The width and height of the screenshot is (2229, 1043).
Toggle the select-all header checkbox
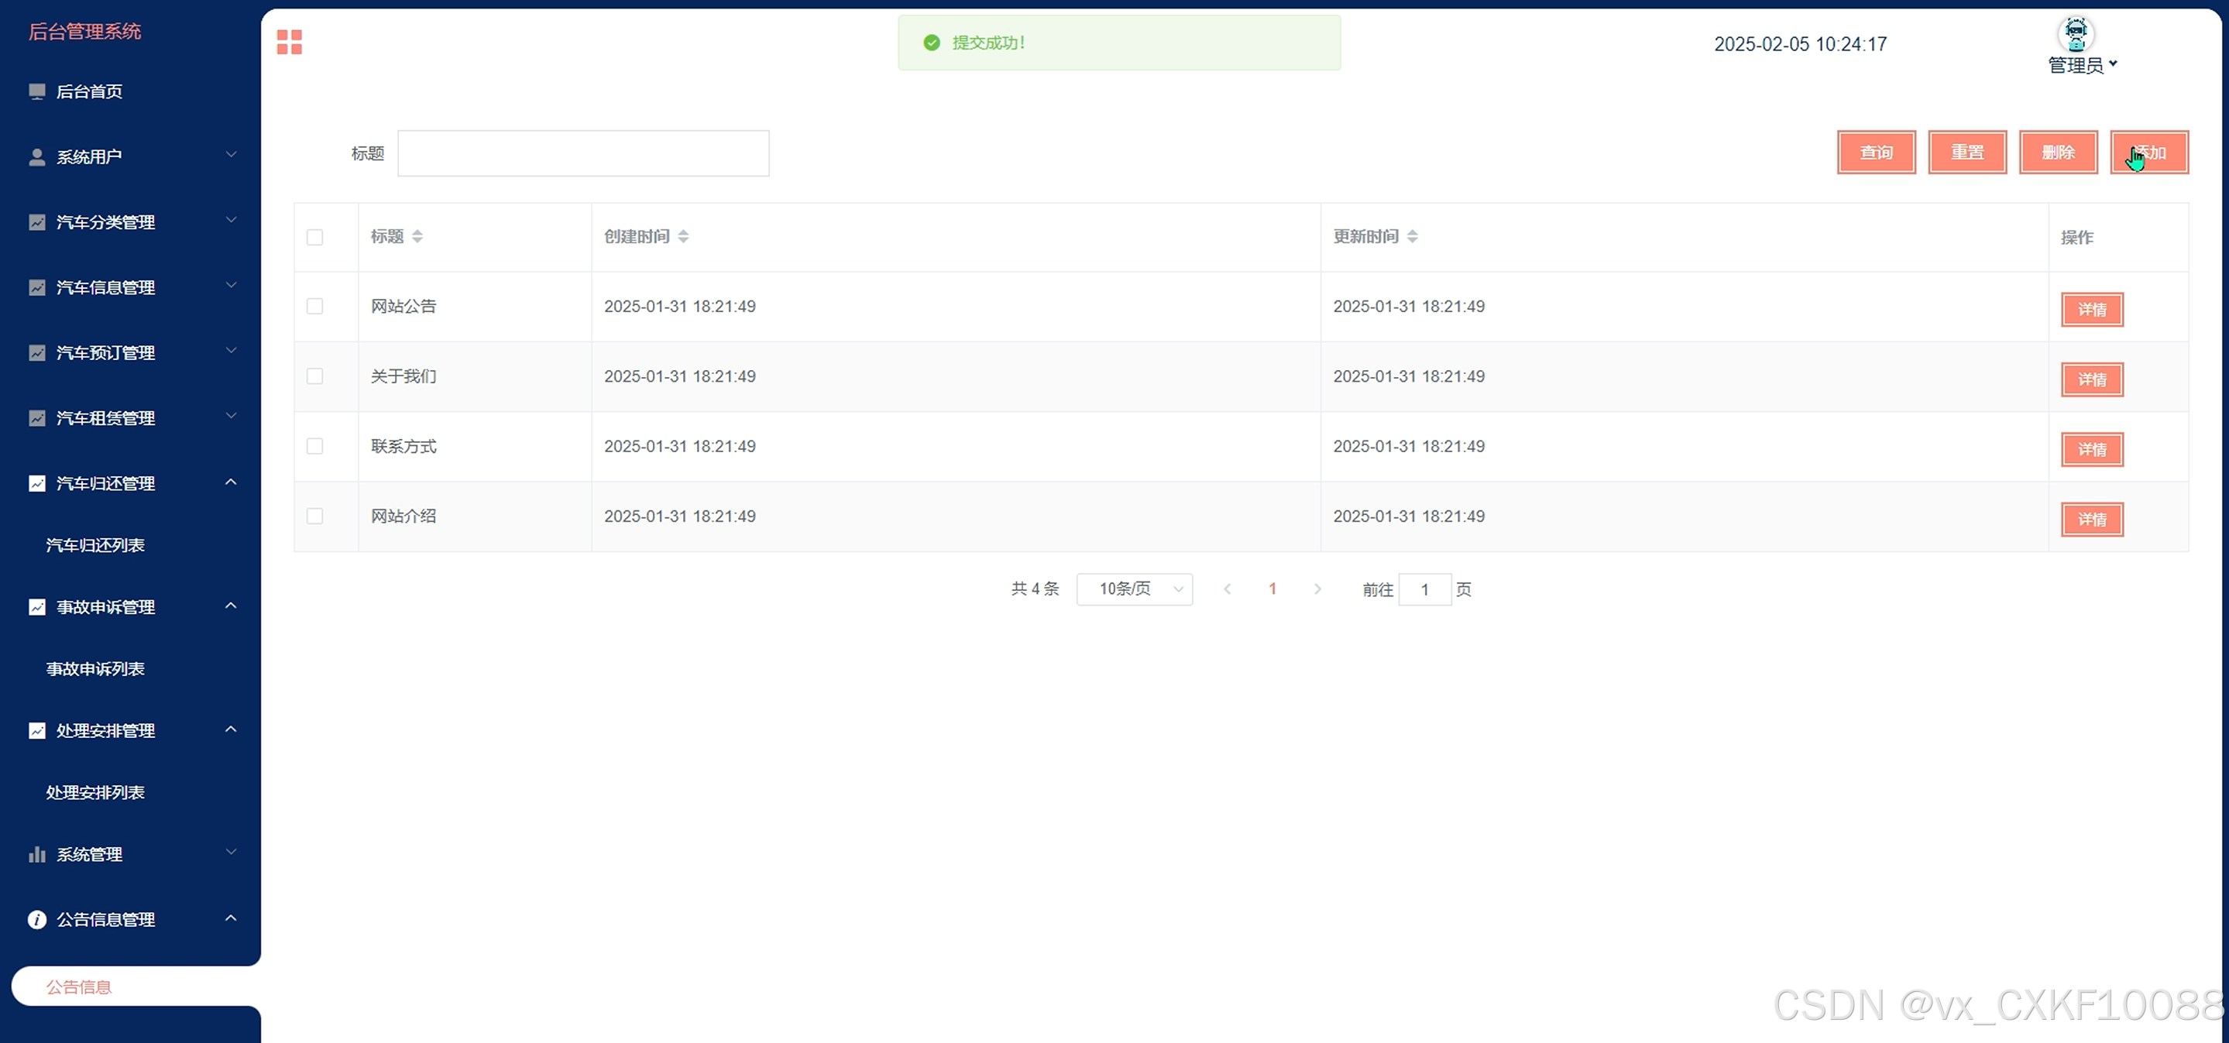click(x=315, y=237)
